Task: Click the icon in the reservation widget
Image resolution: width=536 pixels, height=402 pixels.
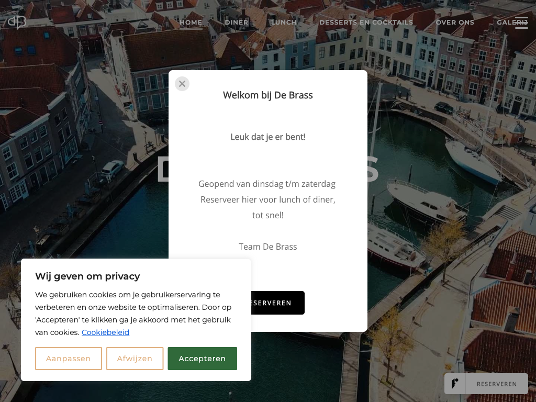Action: pyautogui.click(x=455, y=384)
